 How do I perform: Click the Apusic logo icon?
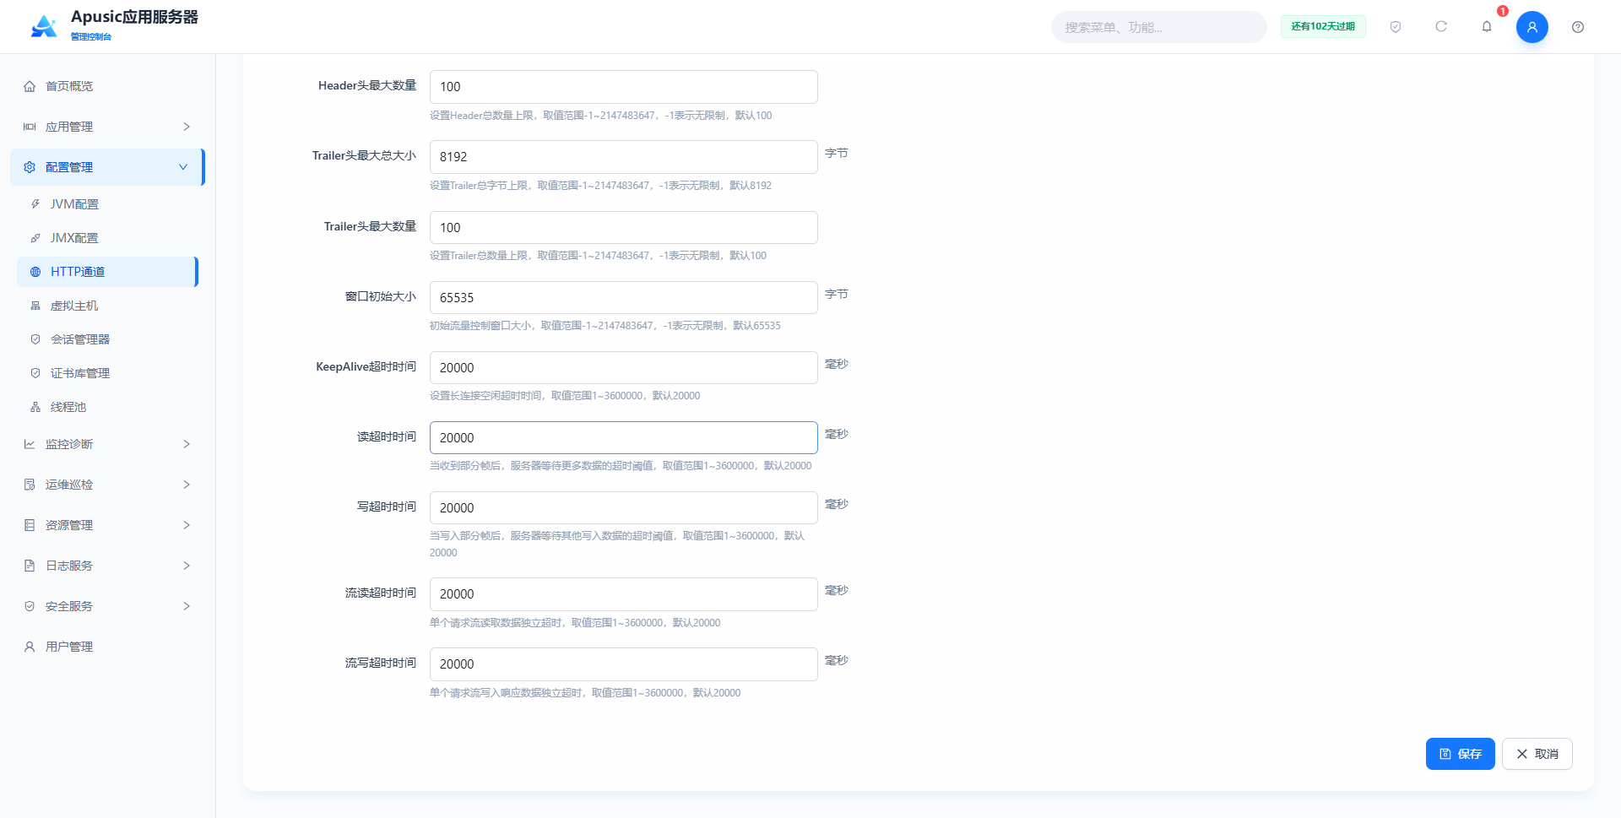pyautogui.click(x=44, y=27)
